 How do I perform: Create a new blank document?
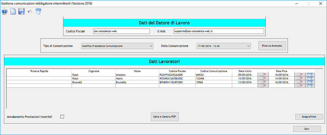[x=13, y=12]
